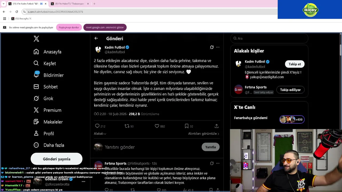Like Fırtına Sports reply with 365
The height and width of the screenshot is (192, 342).
[159, 190]
